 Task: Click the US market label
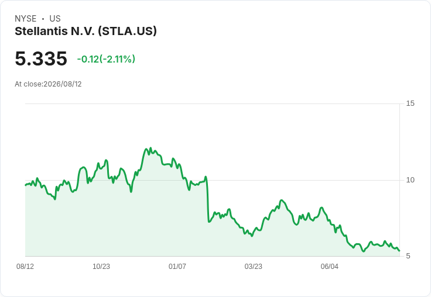55,18
